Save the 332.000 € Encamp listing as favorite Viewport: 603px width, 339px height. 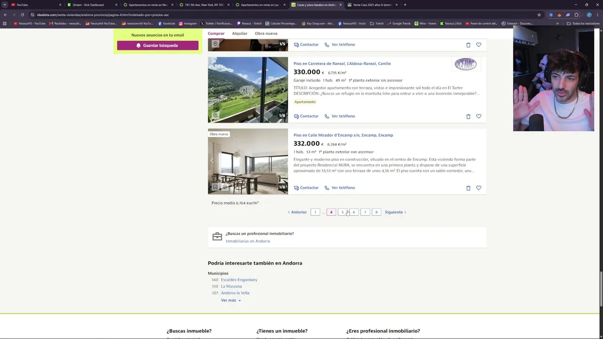click(479, 188)
